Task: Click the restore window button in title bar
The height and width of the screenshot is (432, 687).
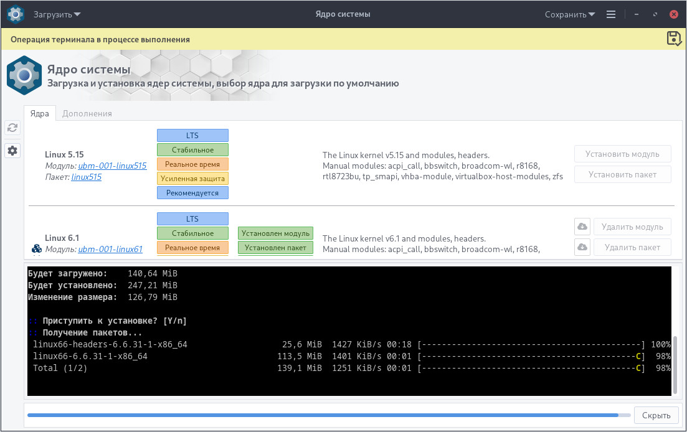Action: [655, 14]
